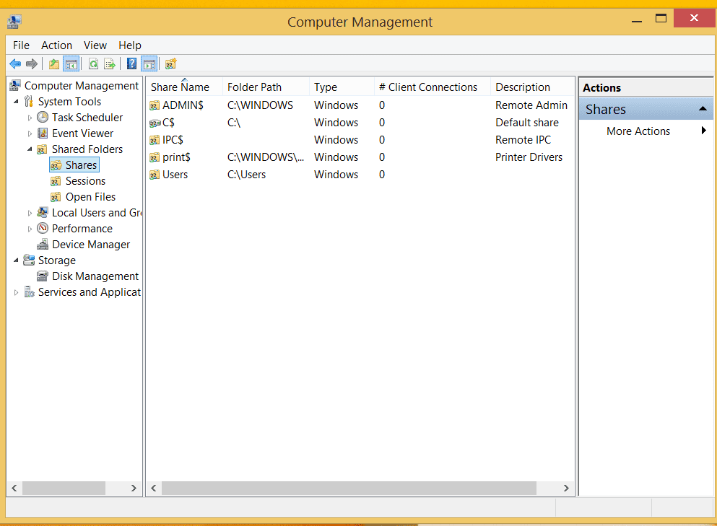Open the Action menu
The height and width of the screenshot is (526, 717).
click(57, 45)
